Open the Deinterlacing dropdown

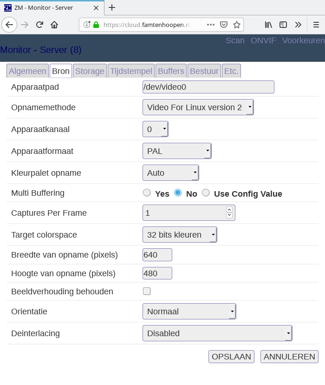(217, 333)
